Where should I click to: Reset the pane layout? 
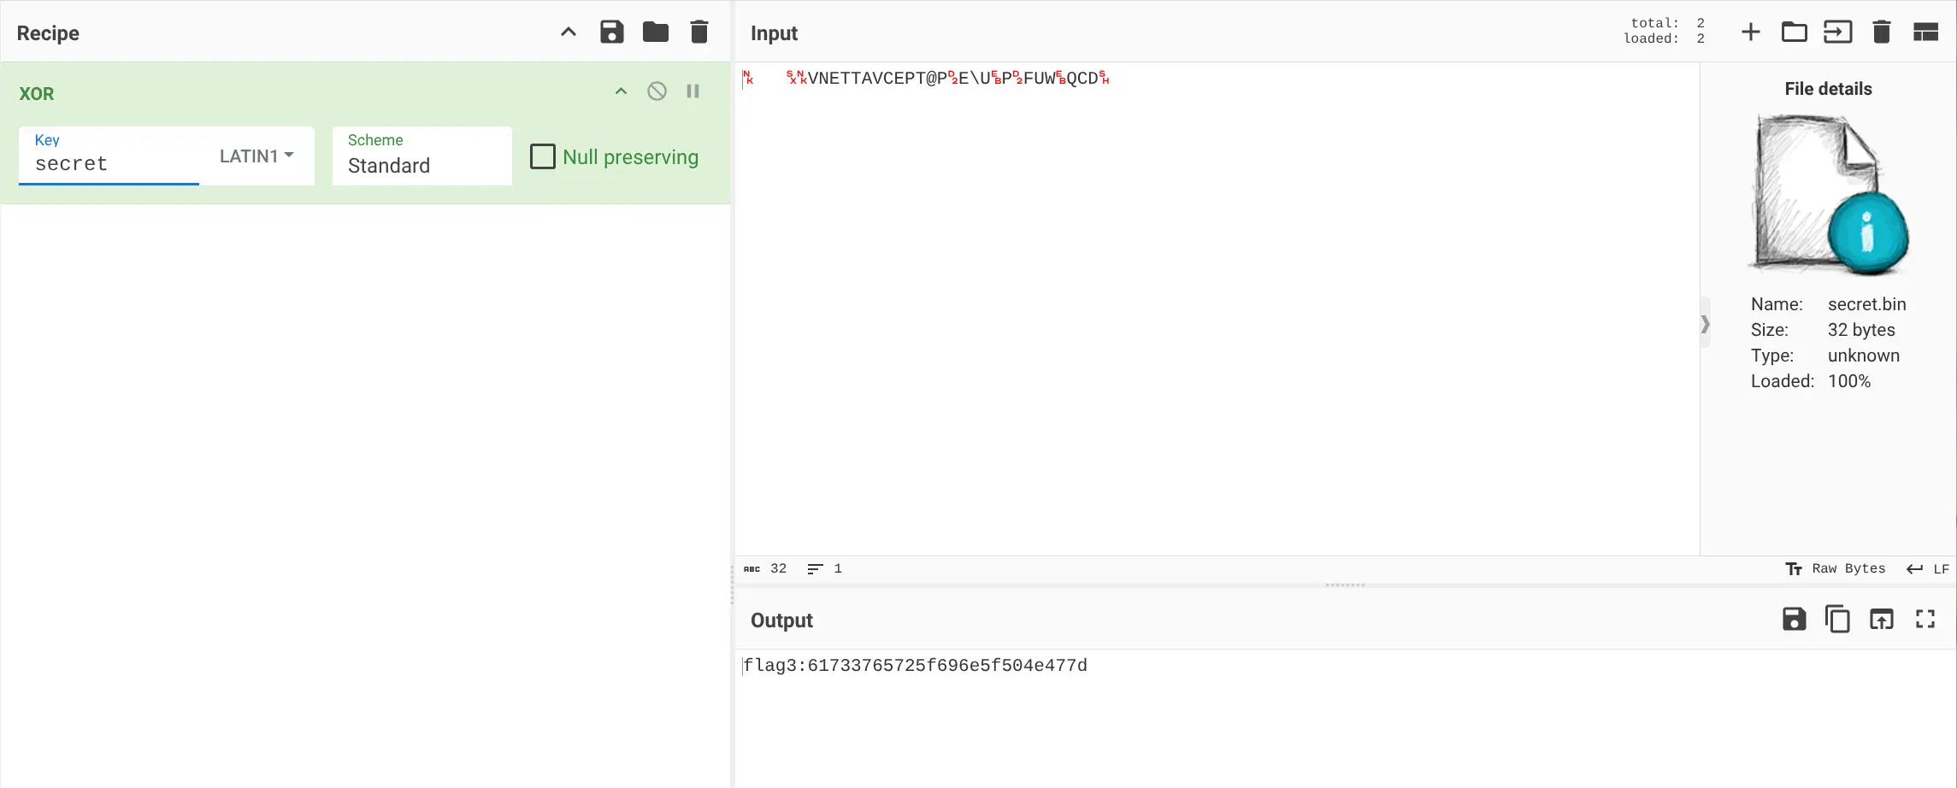pyautogui.click(x=1925, y=32)
